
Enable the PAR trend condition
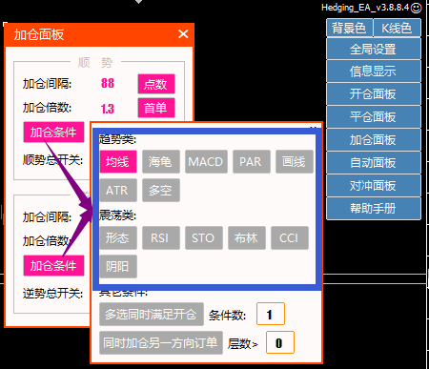pos(252,162)
